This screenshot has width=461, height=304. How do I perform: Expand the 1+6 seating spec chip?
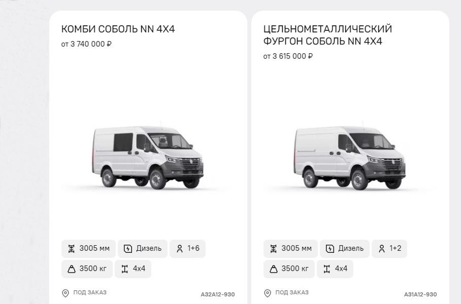click(187, 248)
